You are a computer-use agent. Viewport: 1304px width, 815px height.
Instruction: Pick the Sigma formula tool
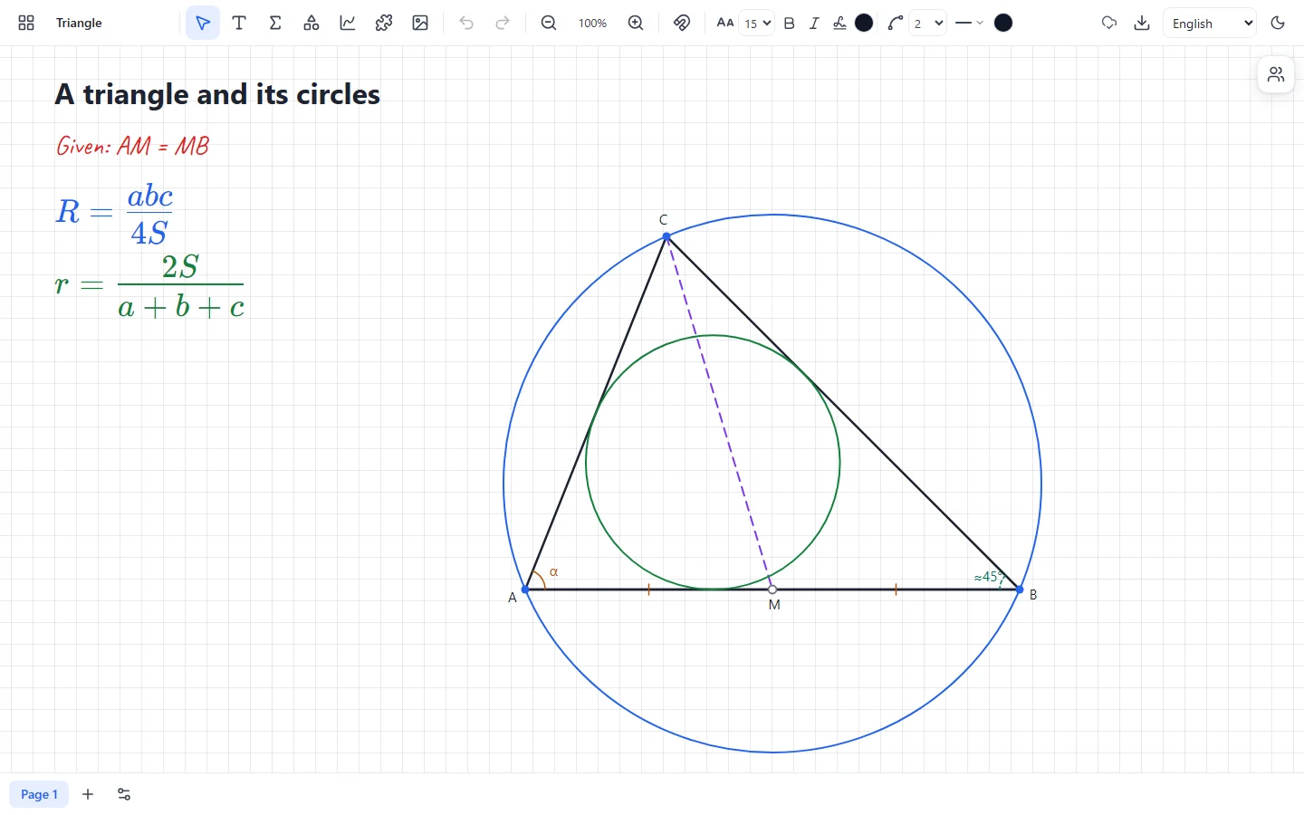(275, 23)
